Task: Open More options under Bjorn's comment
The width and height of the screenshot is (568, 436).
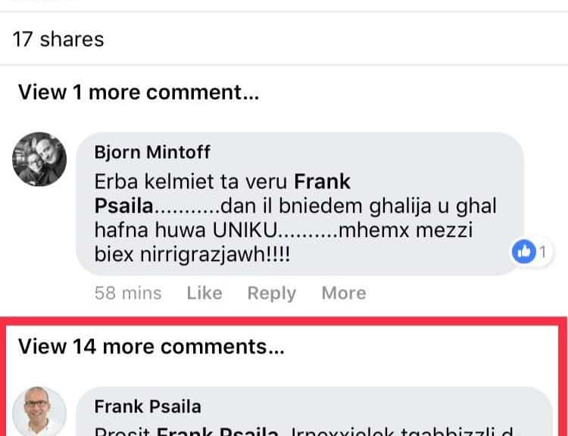Action: (343, 293)
